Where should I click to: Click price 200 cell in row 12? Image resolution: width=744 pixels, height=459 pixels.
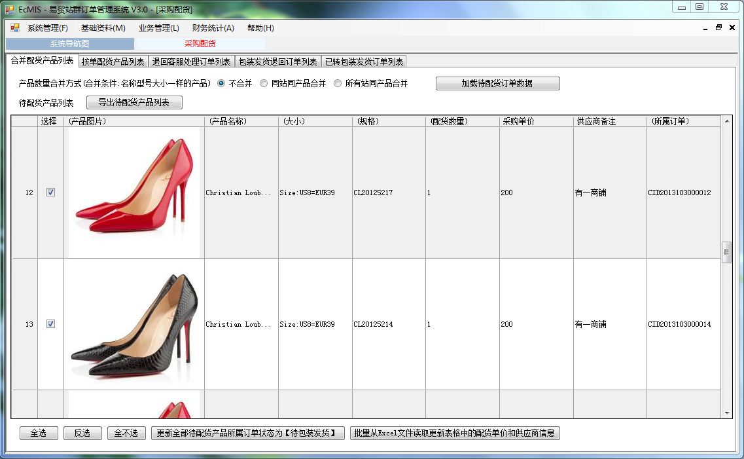pyautogui.click(x=537, y=193)
